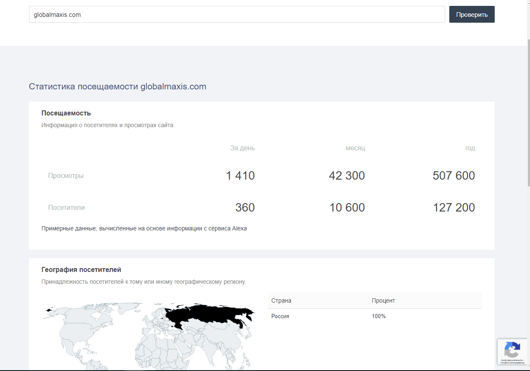The height and width of the screenshot is (371, 530).
Task: Click the daily views value 1 410
Action: (240, 175)
